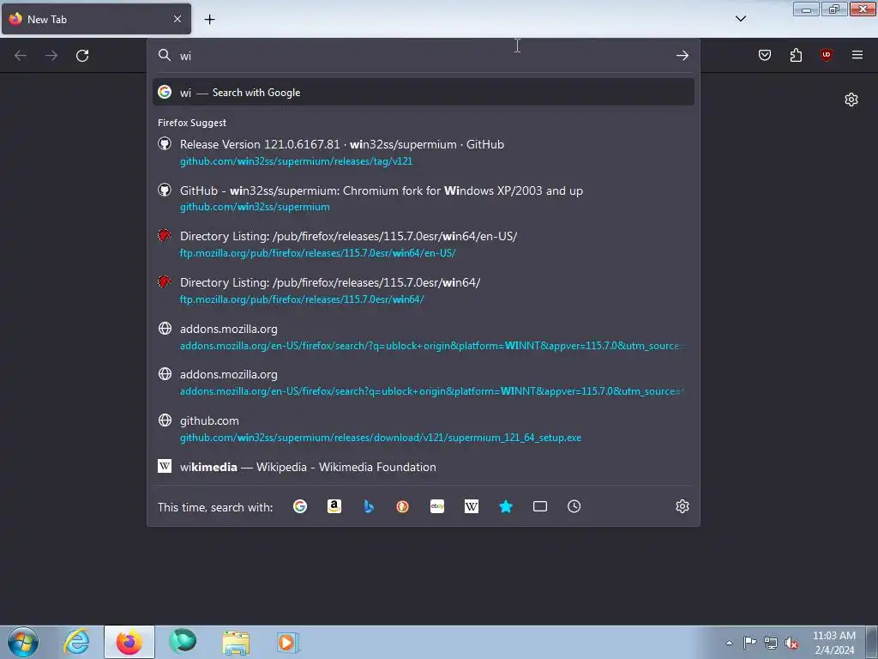Open github.com supermium_121_64_setup.exe suggestion
This screenshot has height=659, width=878.
tap(424, 429)
